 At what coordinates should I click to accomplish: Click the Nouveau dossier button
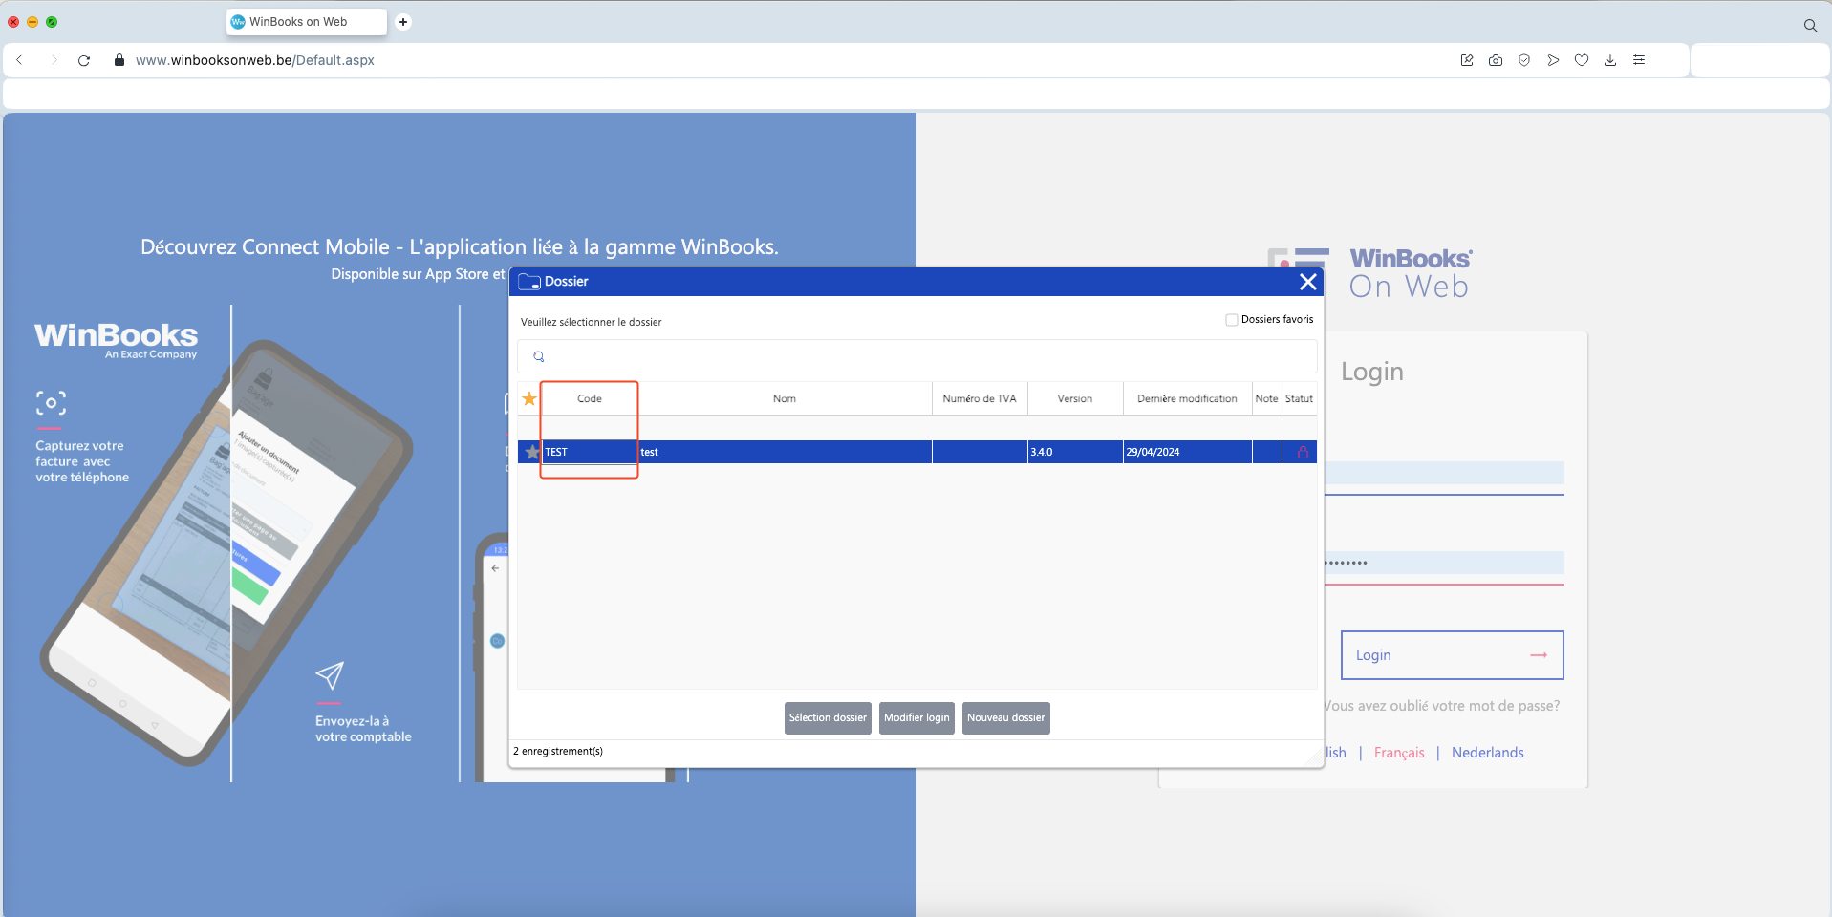(x=1006, y=718)
